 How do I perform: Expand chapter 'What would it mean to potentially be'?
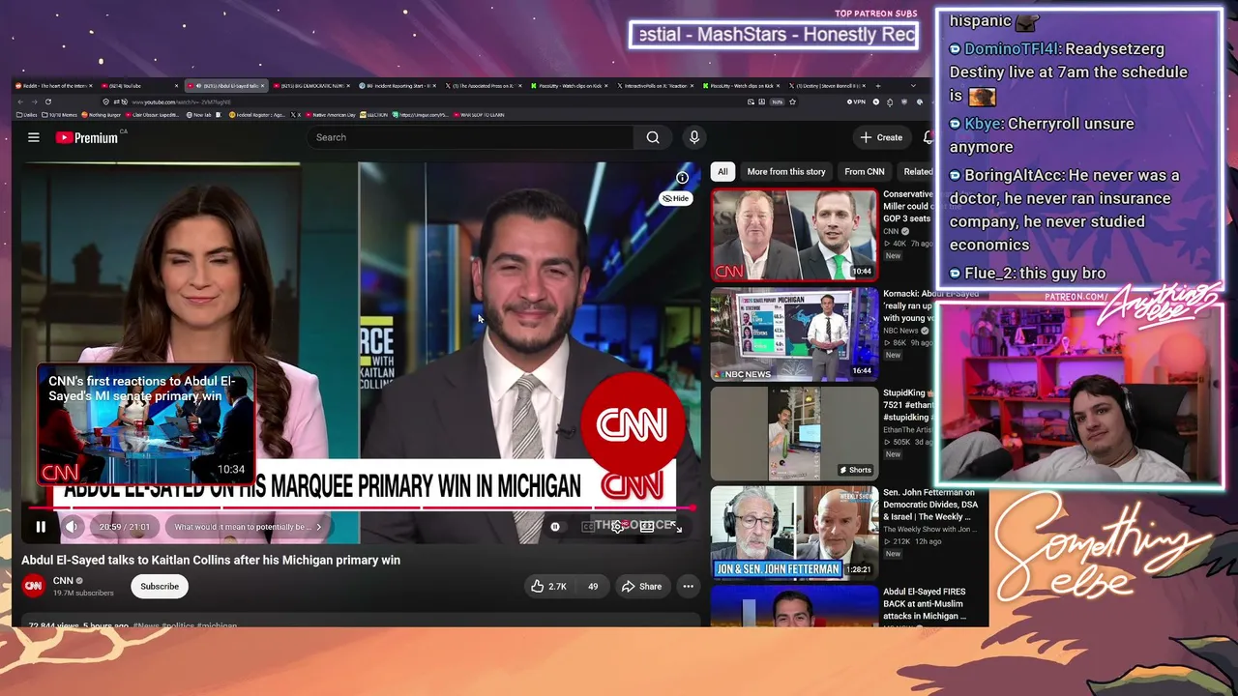click(248, 527)
